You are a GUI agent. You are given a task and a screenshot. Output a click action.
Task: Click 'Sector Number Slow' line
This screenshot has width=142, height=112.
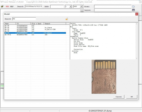tap(80, 38)
